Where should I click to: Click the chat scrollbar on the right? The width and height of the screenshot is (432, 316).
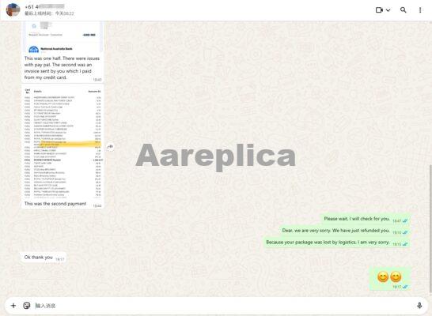coord(430,229)
